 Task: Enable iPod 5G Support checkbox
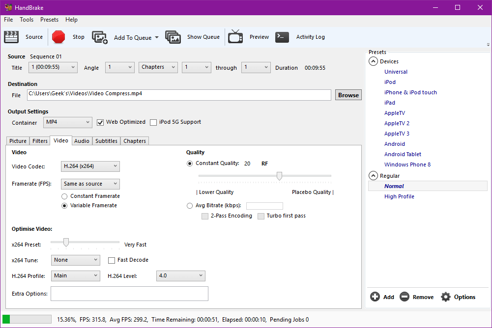153,122
